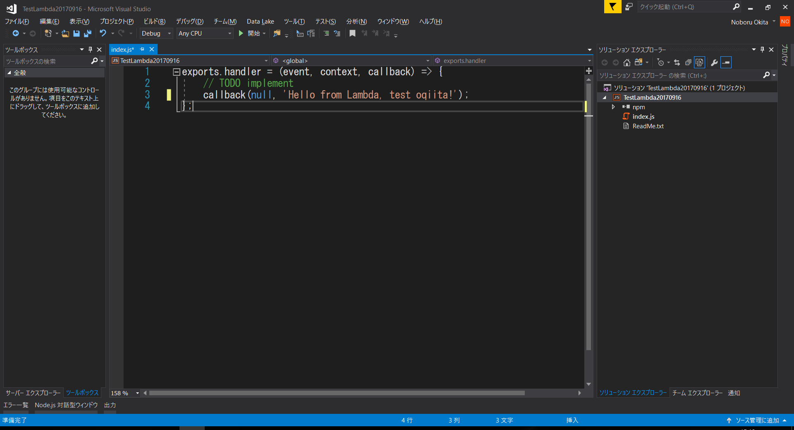This screenshot has width=794, height=430.
Task: Open the exports.handler member dropdown
Action: point(513,61)
